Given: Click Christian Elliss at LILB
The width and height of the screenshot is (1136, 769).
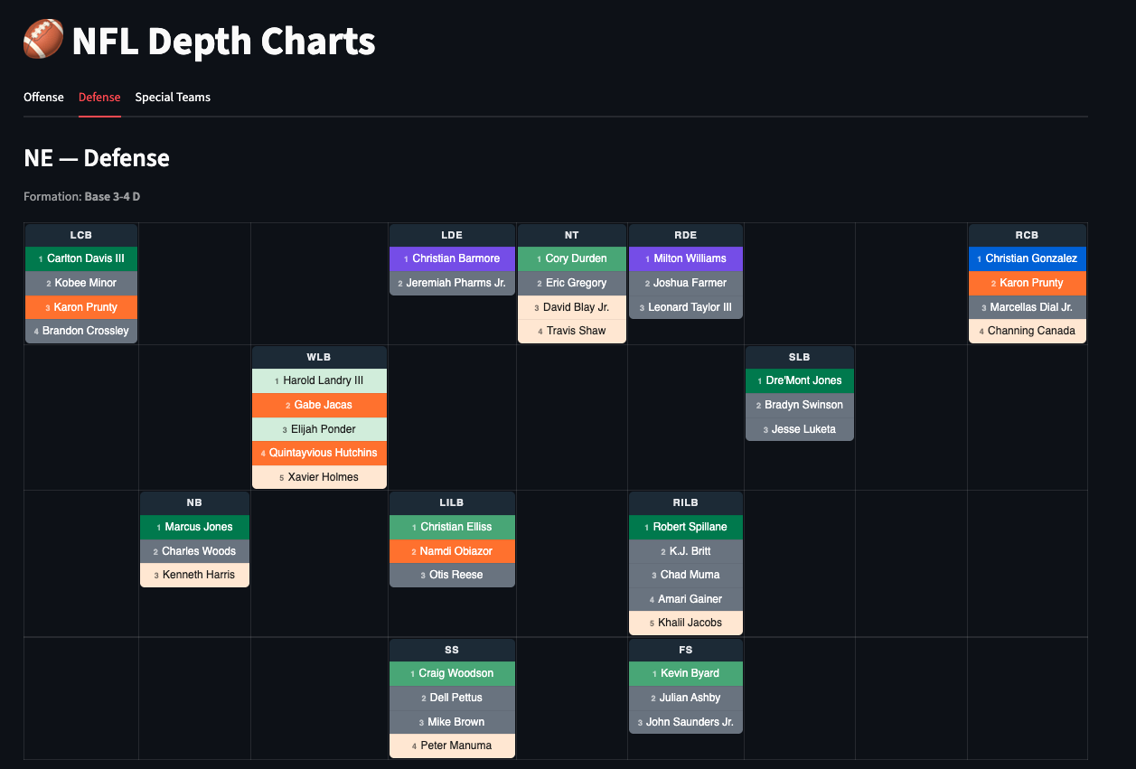Looking at the screenshot, I should click(x=452, y=527).
